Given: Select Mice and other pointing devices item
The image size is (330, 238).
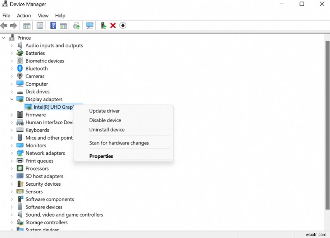Looking at the screenshot, I should (49, 138).
